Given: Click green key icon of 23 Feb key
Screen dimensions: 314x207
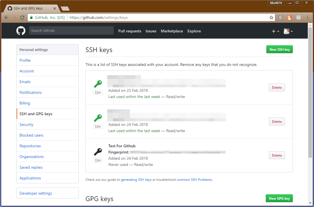Looking at the screenshot, I should tap(98, 84).
